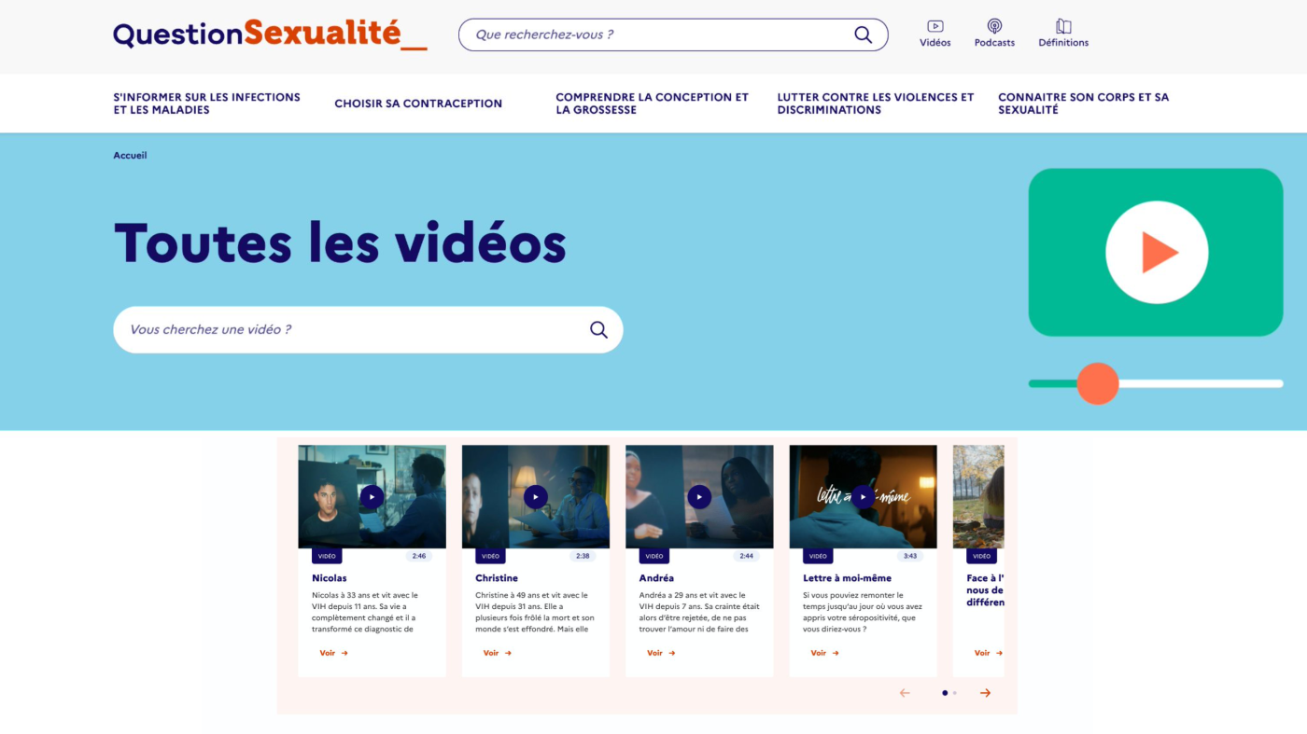
Task: Click the Nicolas card description text
Action: click(365, 612)
